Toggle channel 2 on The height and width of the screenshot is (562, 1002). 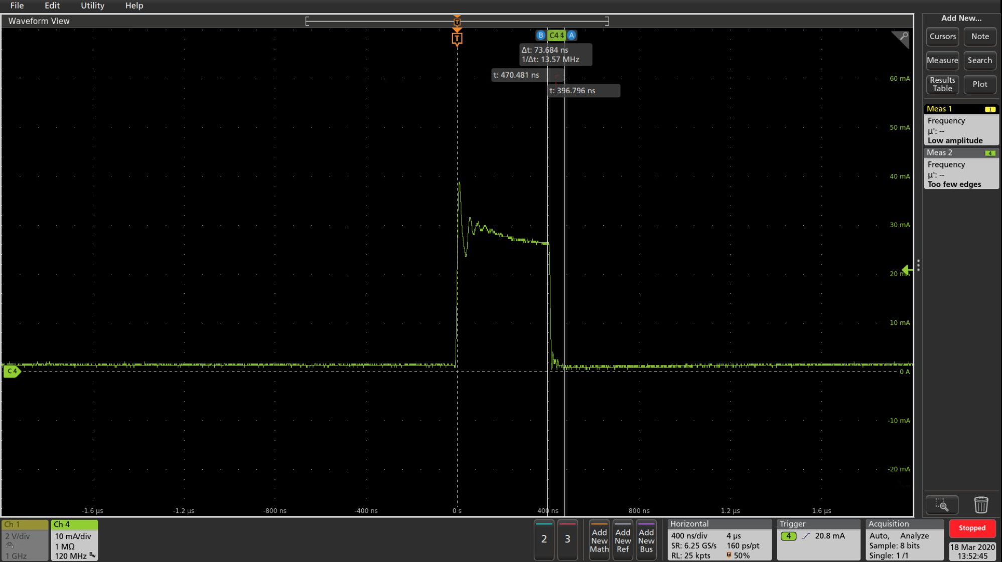[x=544, y=539]
